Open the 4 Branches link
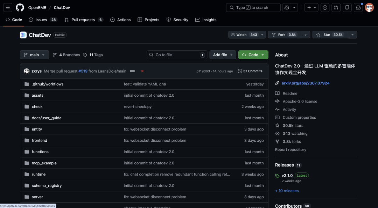Screen dimensions: 378x208 click(x=66, y=55)
